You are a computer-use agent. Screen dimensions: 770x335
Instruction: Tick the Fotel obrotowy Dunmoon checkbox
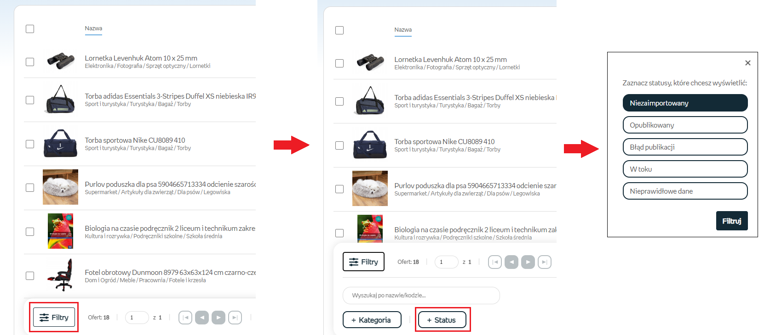(30, 276)
